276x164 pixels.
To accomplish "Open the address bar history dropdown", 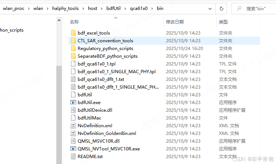I will point(210,8).
